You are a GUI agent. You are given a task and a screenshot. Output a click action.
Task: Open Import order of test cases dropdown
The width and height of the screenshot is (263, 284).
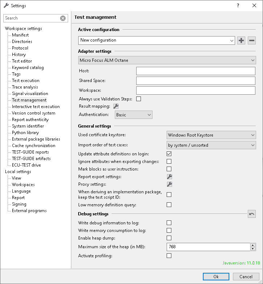click(x=211, y=145)
